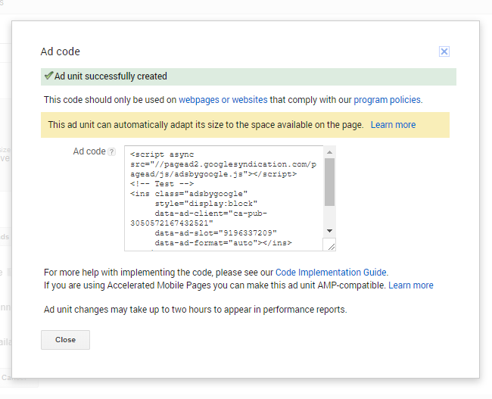Click the green success checkmark icon

click(x=48, y=76)
